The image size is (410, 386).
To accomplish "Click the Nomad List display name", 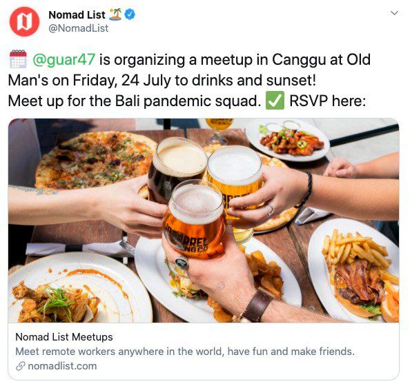I will coord(77,15).
